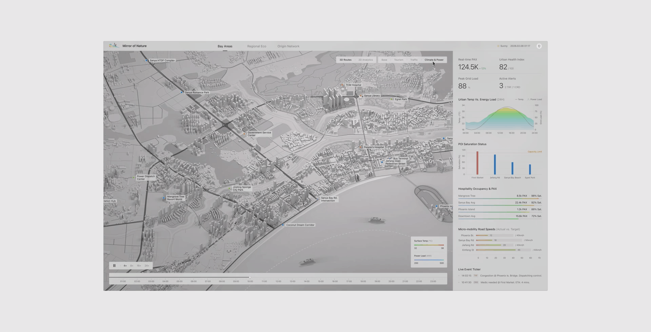Select the Downtown Avg occupancy row
This screenshot has width=651, height=332.
(500, 216)
